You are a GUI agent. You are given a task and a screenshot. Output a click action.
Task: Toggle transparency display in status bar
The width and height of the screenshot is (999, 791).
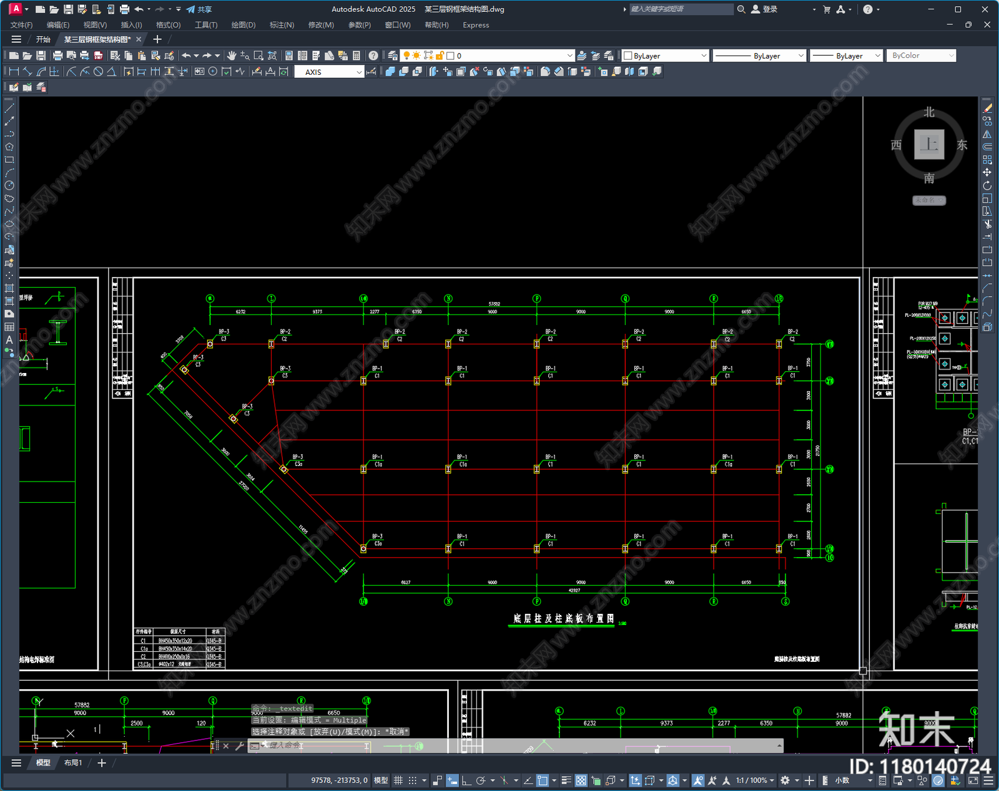point(581,780)
